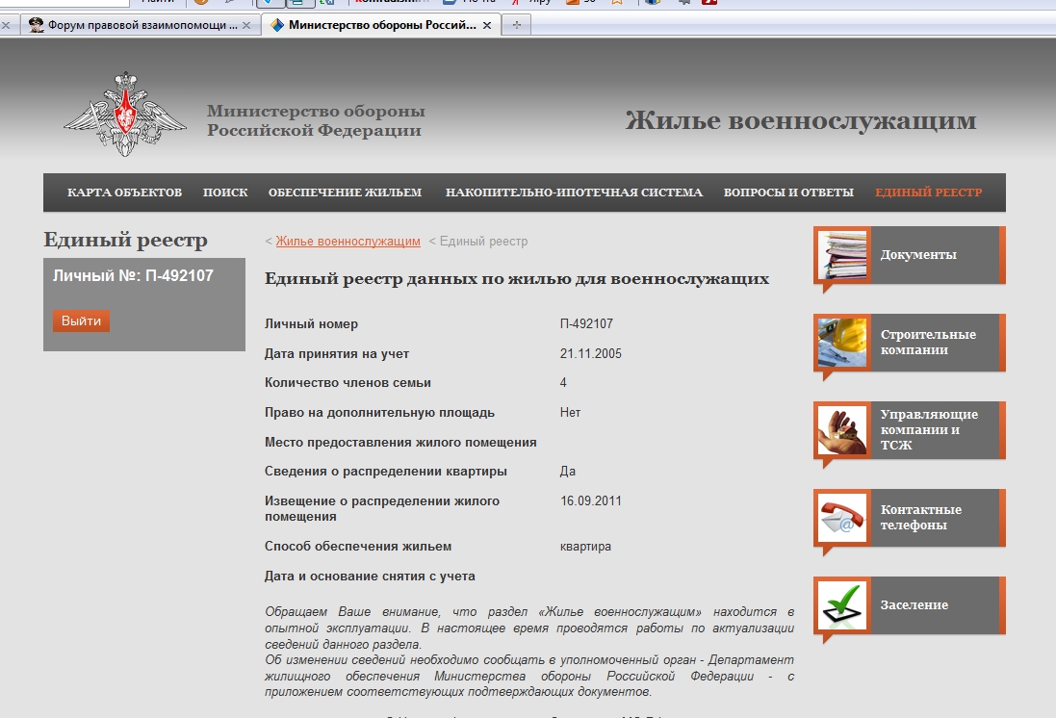This screenshot has height=718, width=1056.
Task: Click the Контактные телефоны phone icon
Action: pyautogui.click(x=842, y=518)
